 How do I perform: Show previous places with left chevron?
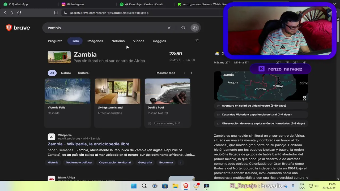[184, 73]
